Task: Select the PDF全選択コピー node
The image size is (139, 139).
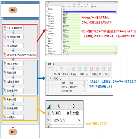Action: point(13,46)
